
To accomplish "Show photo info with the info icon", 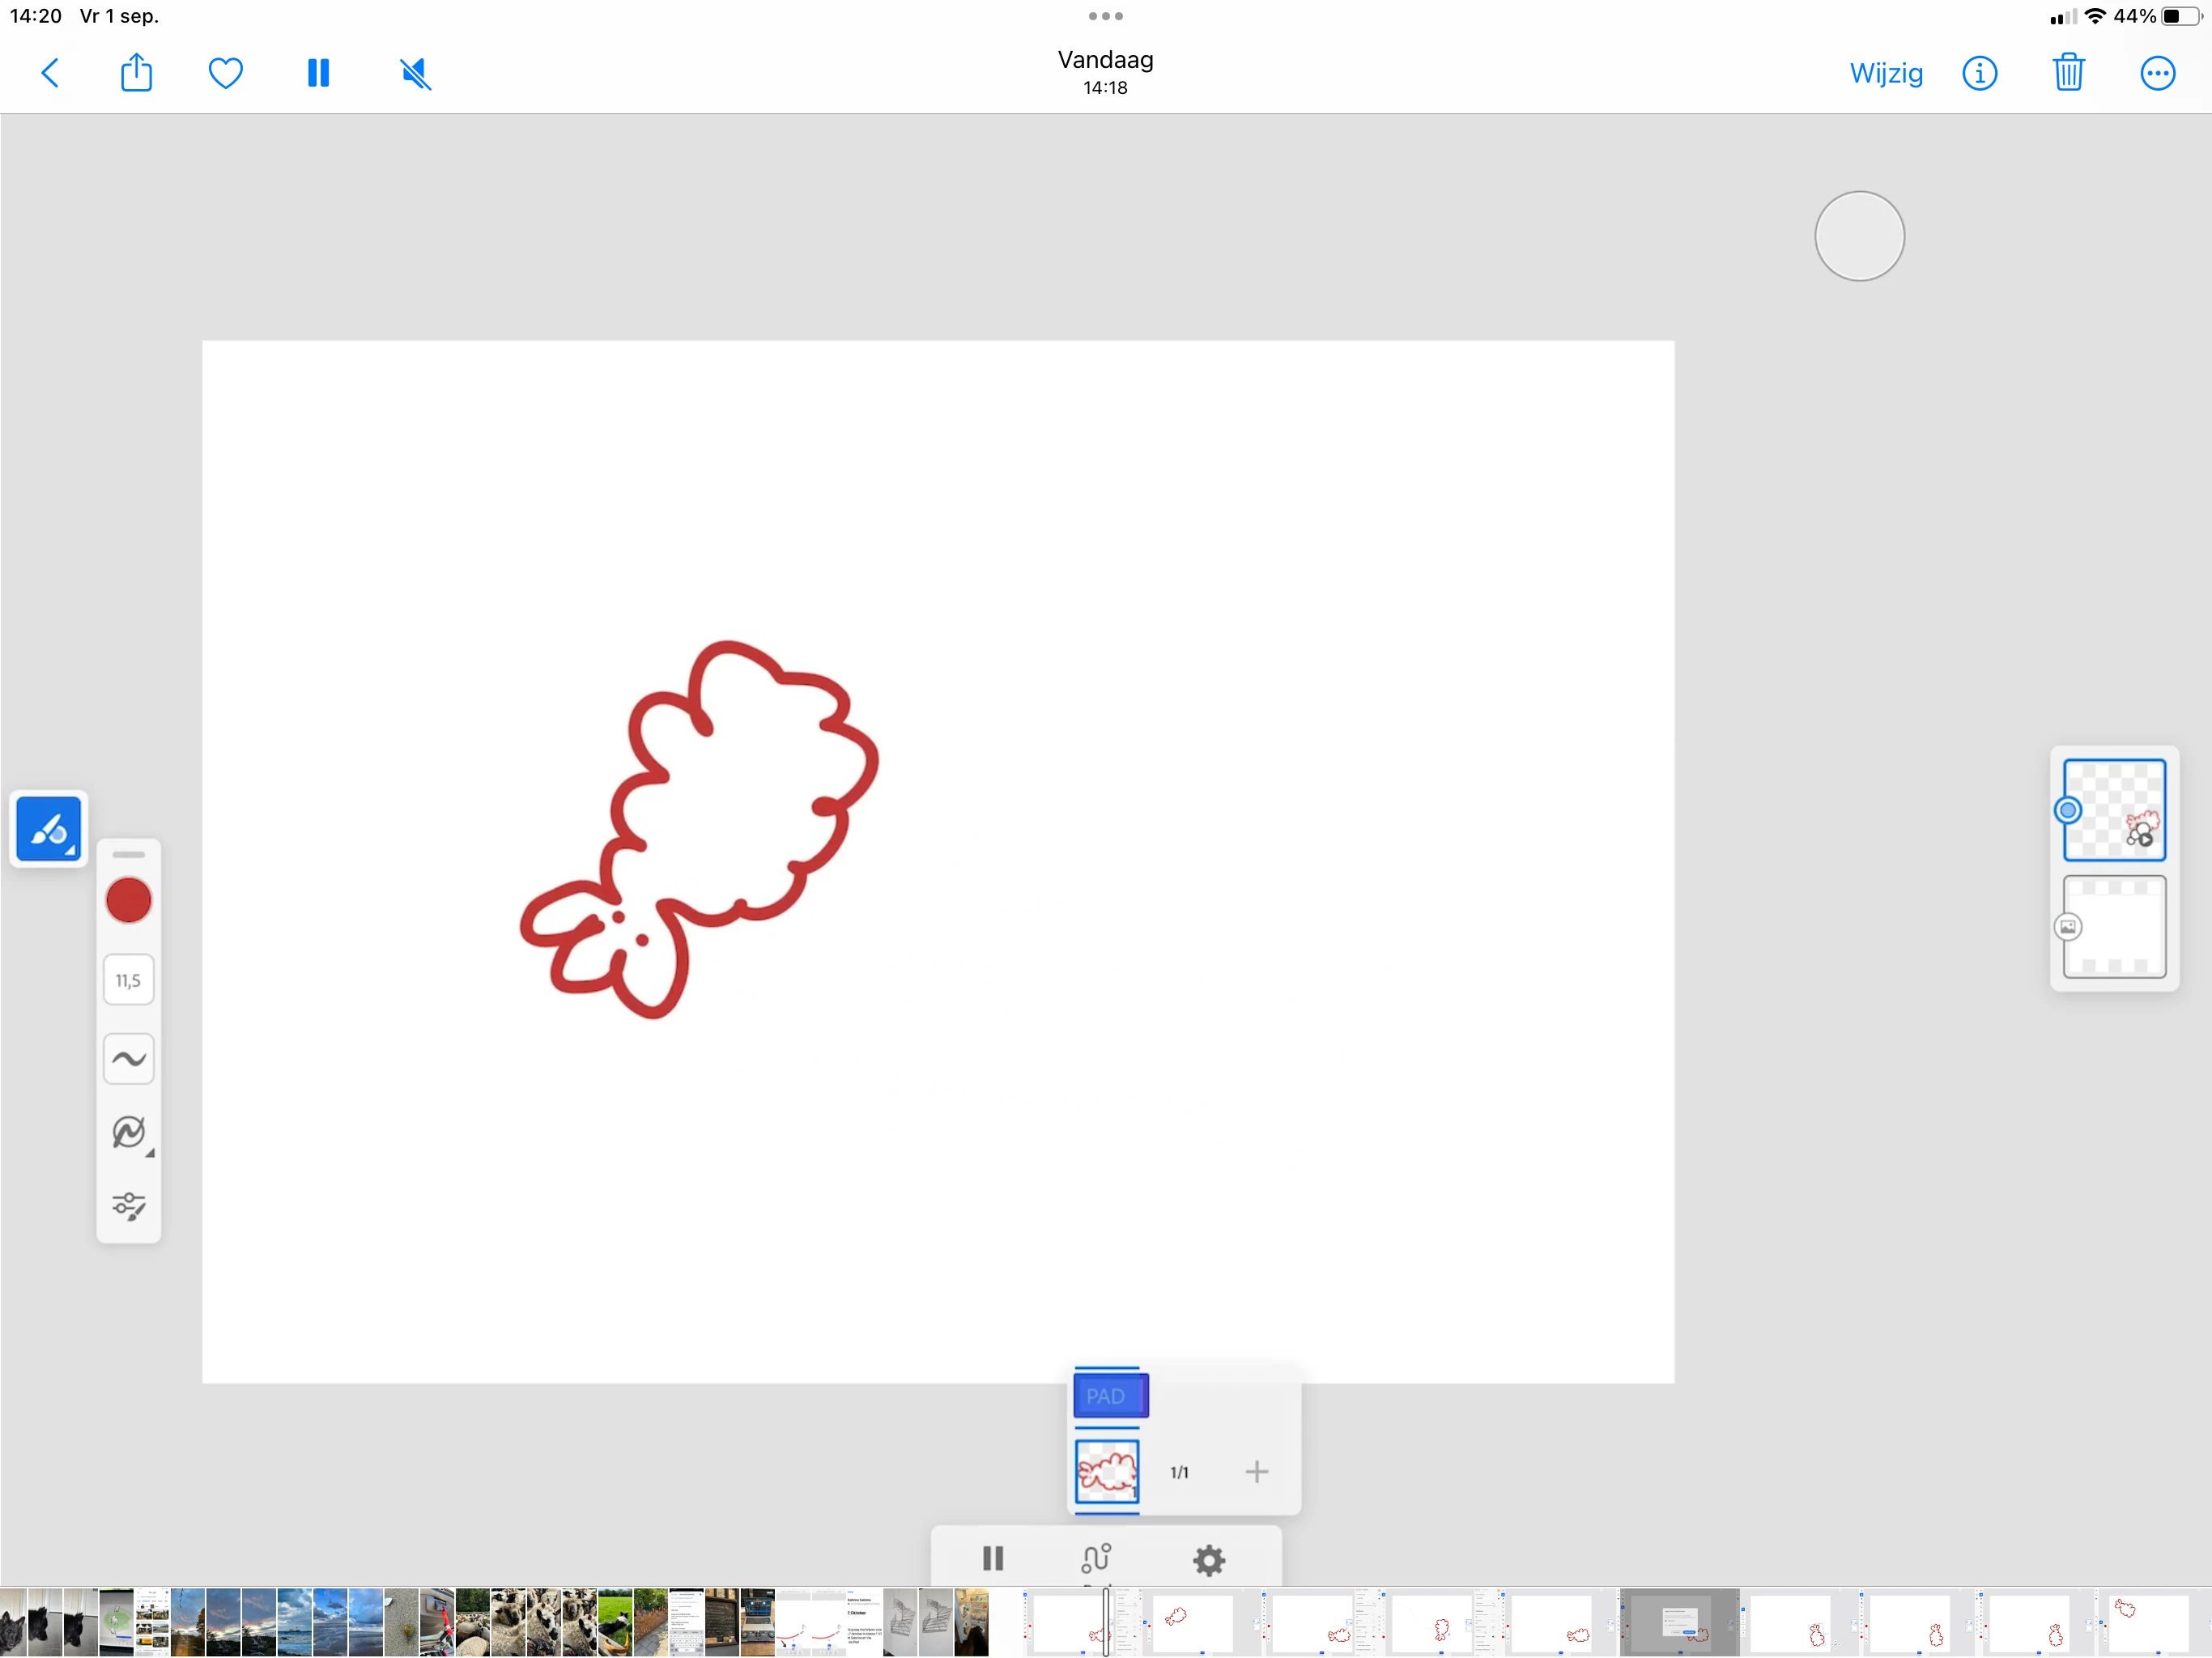I will click(x=1979, y=73).
